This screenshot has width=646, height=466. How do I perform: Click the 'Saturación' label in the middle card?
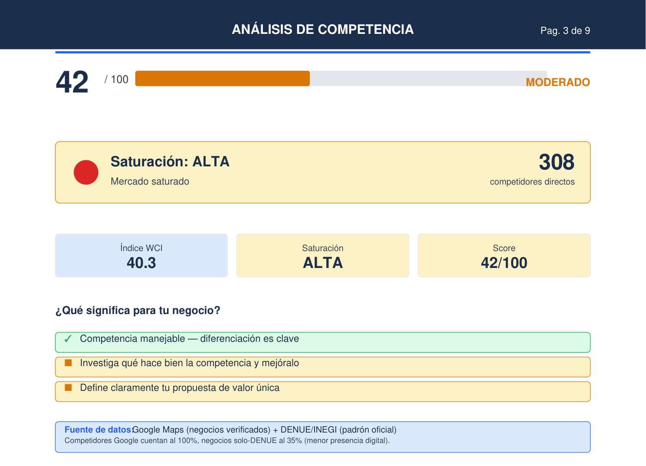pyautogui.click(x=323, y=248)
